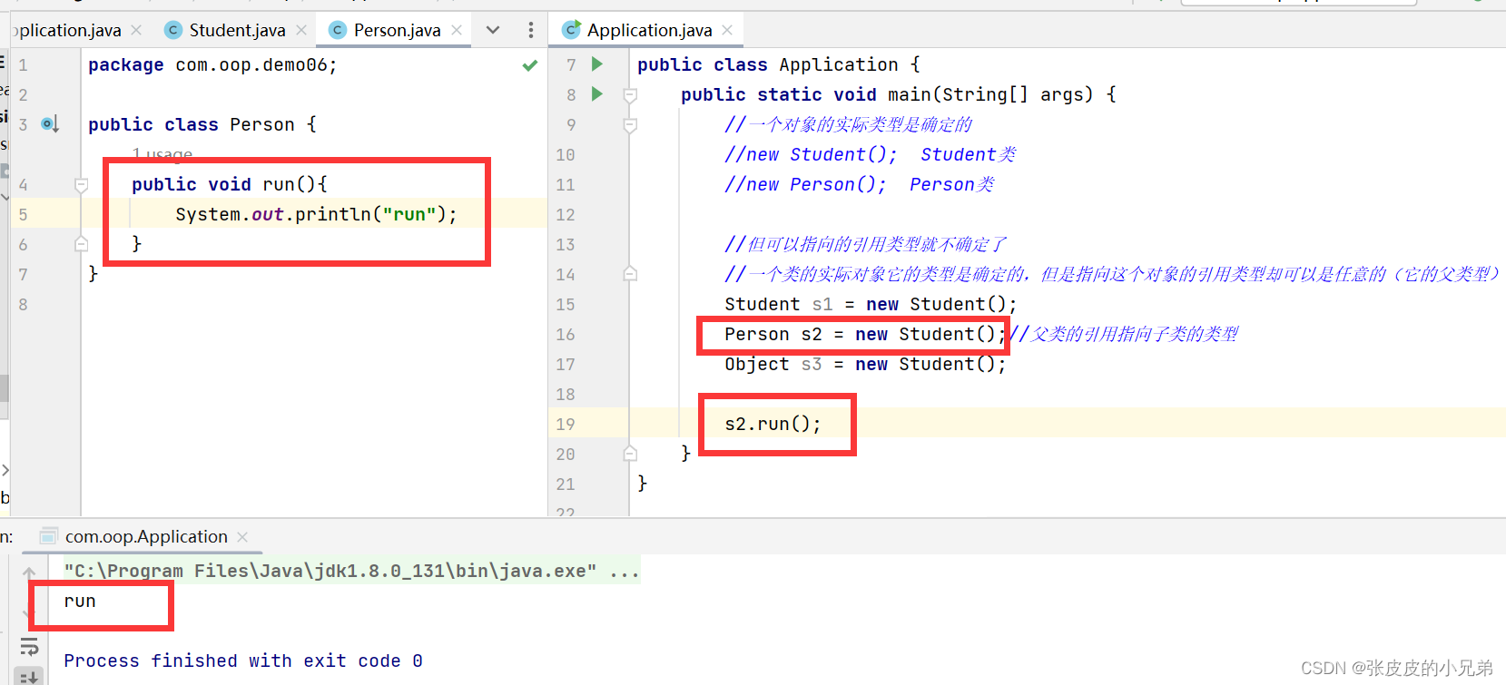Click the fold end marker on Person.java line 6
Image resolution: width=1506 pixels, height=685 pixels.
click(81, 244)
